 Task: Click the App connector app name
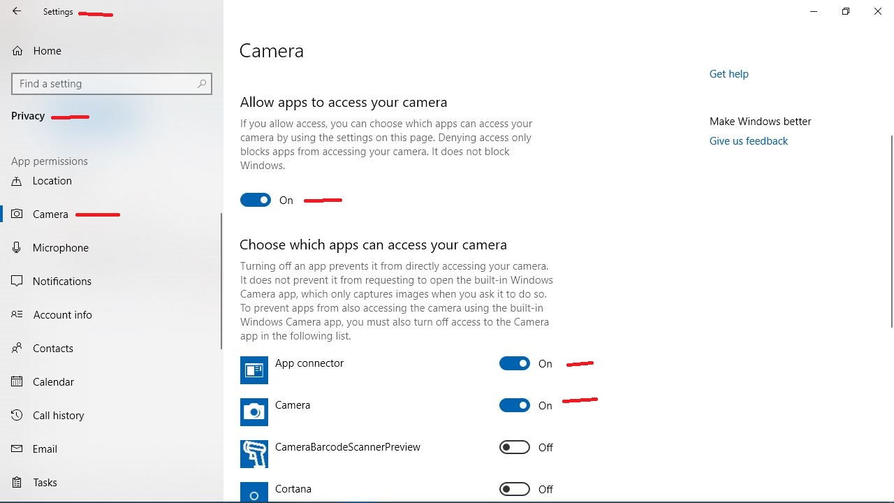309,363
